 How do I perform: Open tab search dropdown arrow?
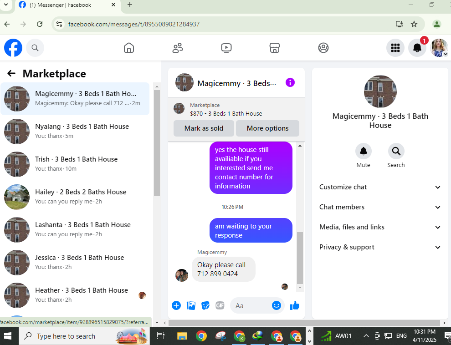pos(5,5)
